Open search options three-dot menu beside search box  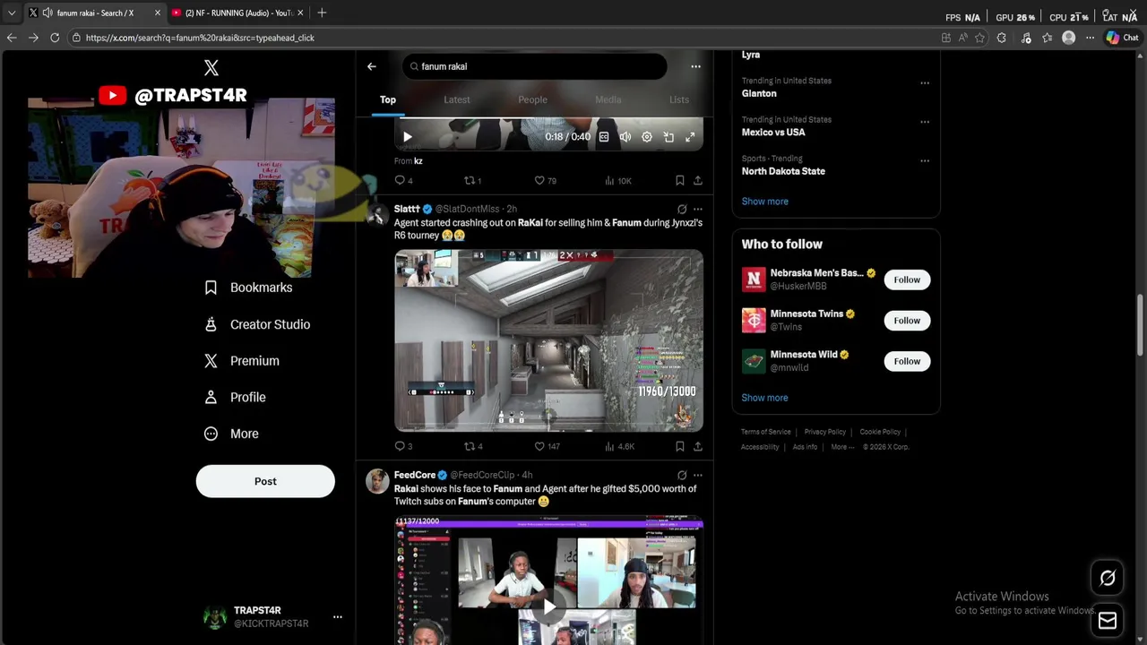[695, 66]
